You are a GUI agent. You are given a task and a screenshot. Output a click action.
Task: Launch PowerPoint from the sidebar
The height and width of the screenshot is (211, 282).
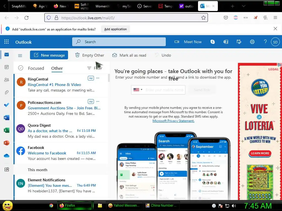(x=7, y=143)
